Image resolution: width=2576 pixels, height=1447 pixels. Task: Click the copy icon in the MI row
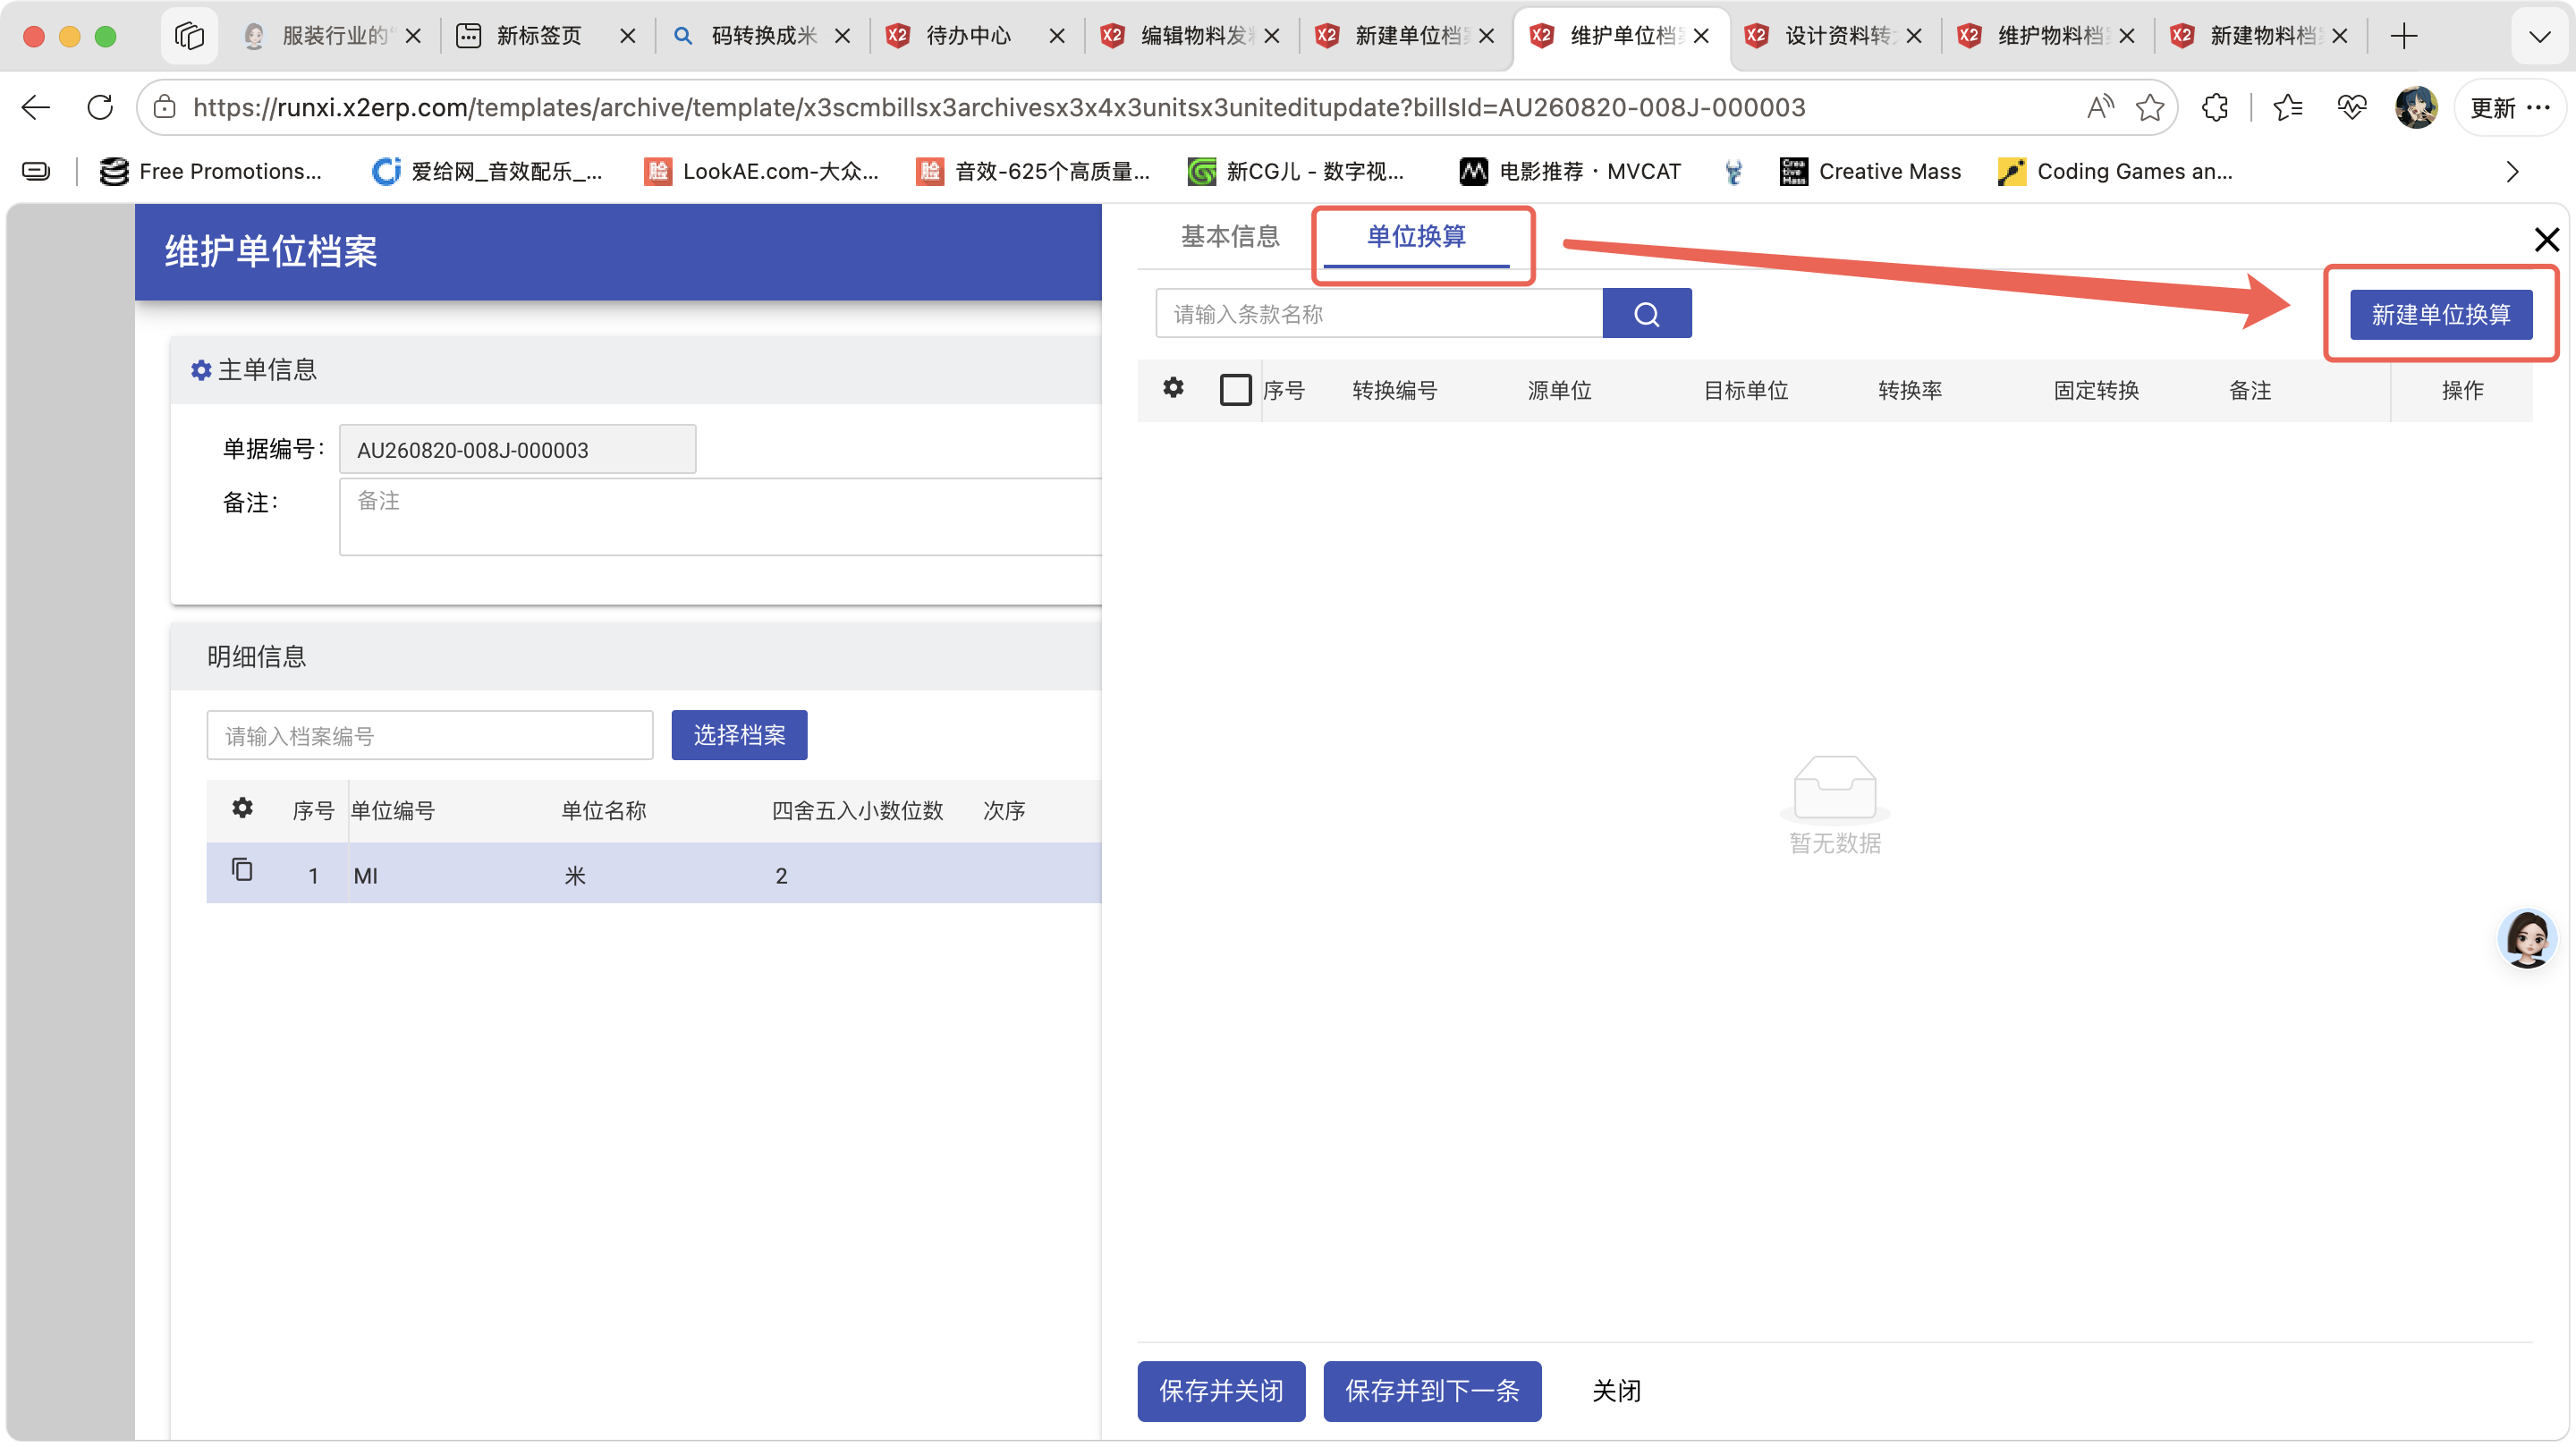242,870
